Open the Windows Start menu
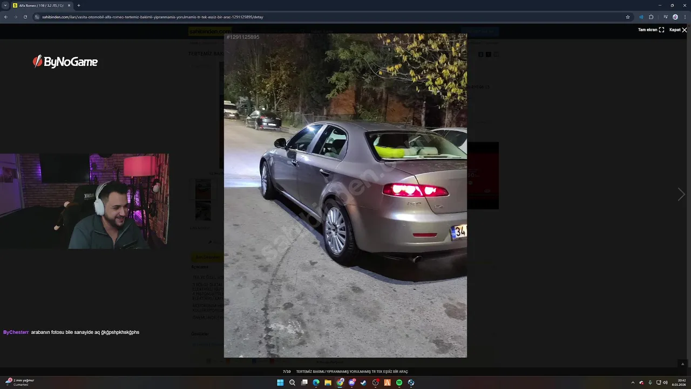Screen dimensions: 691x389 280,383
